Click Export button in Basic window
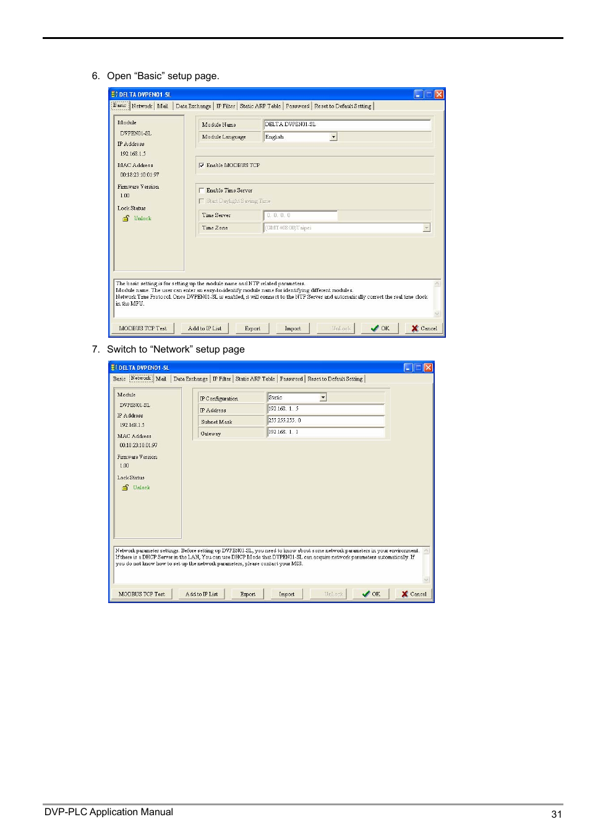The height and width of the screenshot is (835, 590). pos(252,328)
